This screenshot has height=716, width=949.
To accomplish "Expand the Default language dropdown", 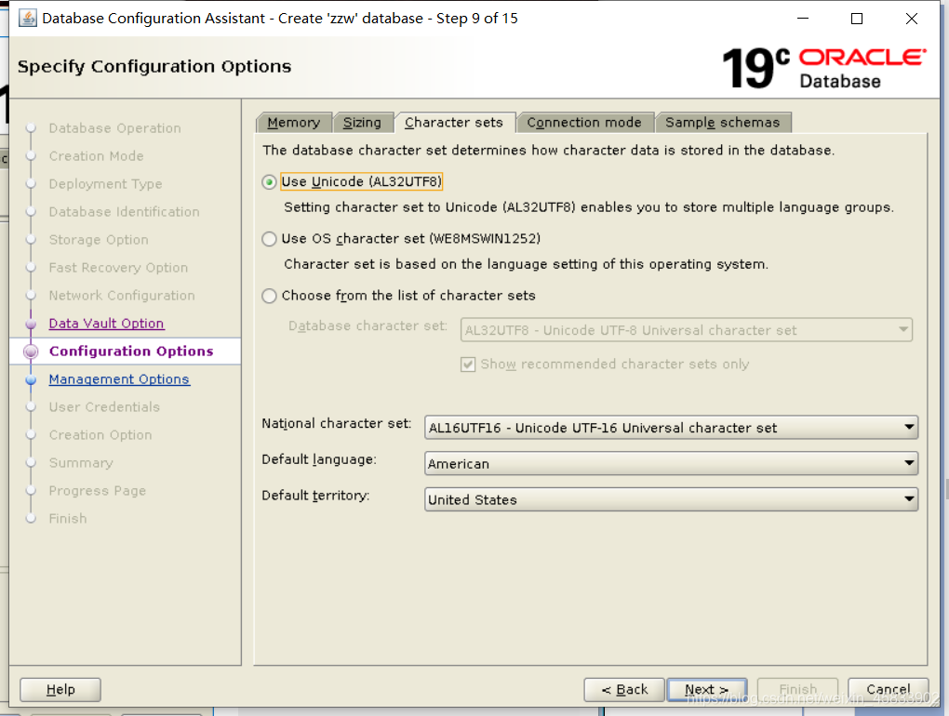I will [671, 464].
